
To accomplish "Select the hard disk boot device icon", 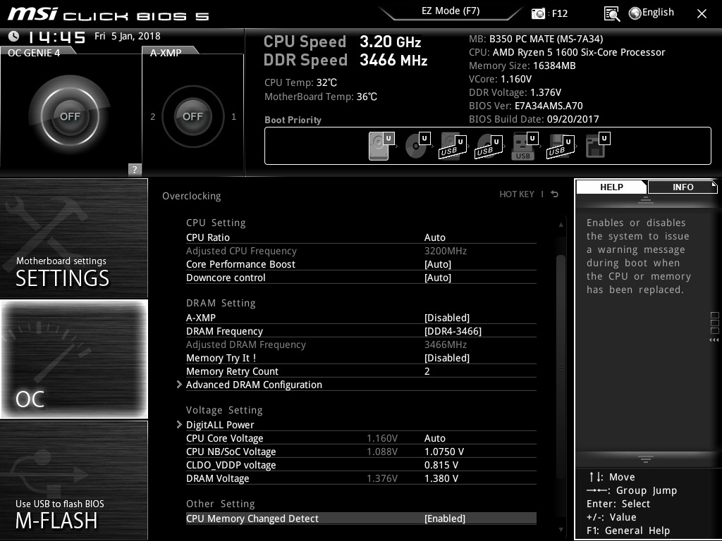I will [x=381, y=145].
